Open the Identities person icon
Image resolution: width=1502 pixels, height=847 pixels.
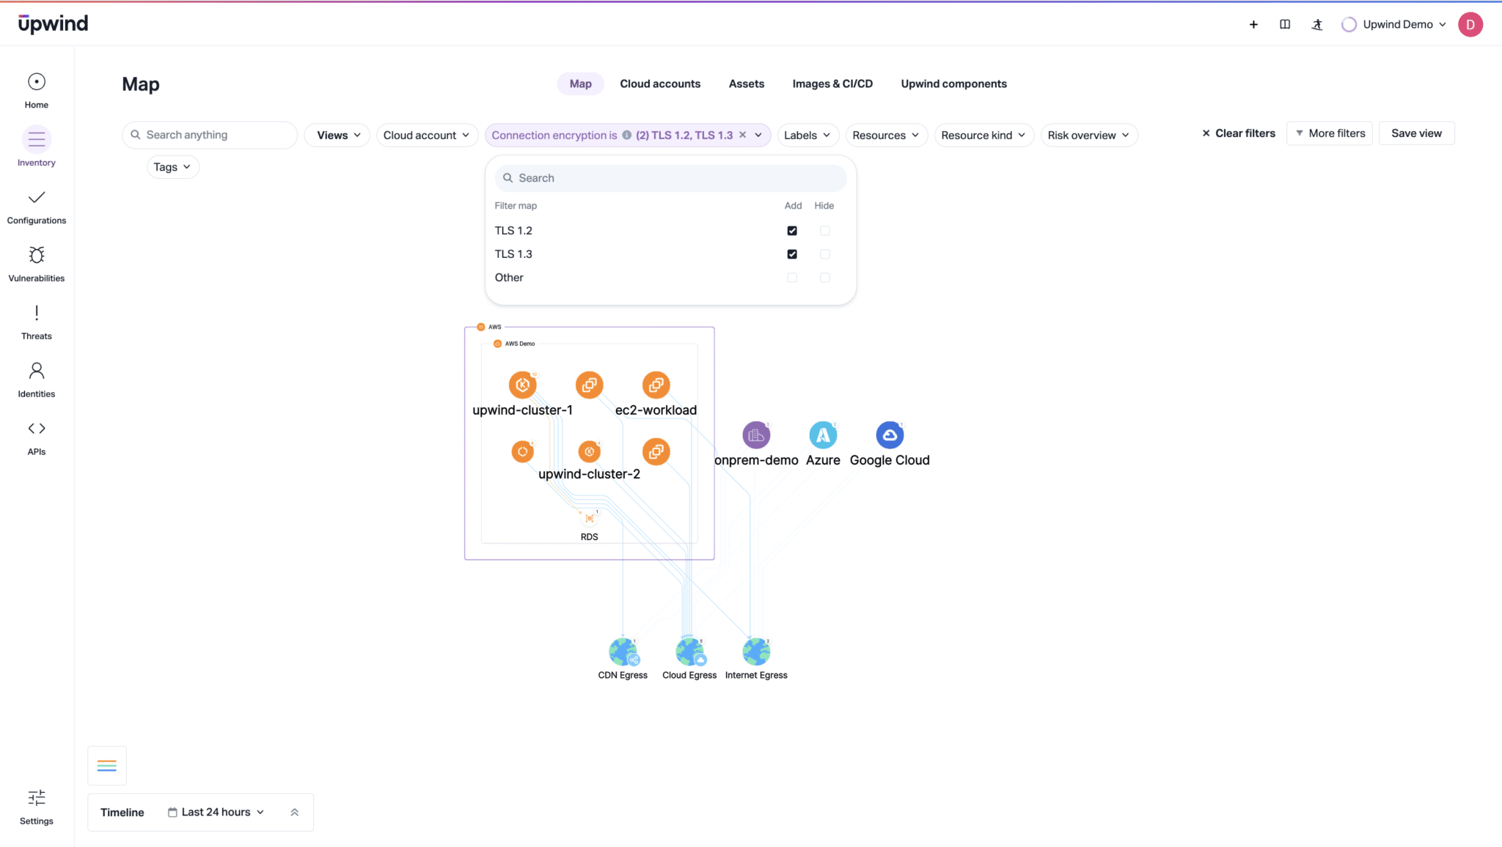tap(37, 371)
